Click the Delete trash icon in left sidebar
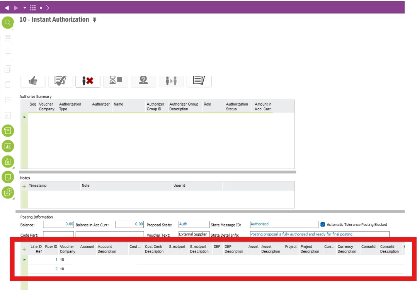Screen dimensions: 417x290 pyautogui.click(x=8, y=84)
